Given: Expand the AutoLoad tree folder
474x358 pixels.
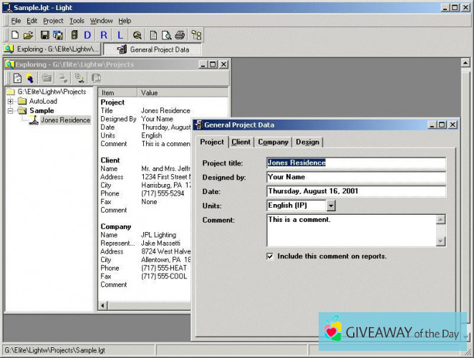Looking at the screenshot, I should [11, 102].
